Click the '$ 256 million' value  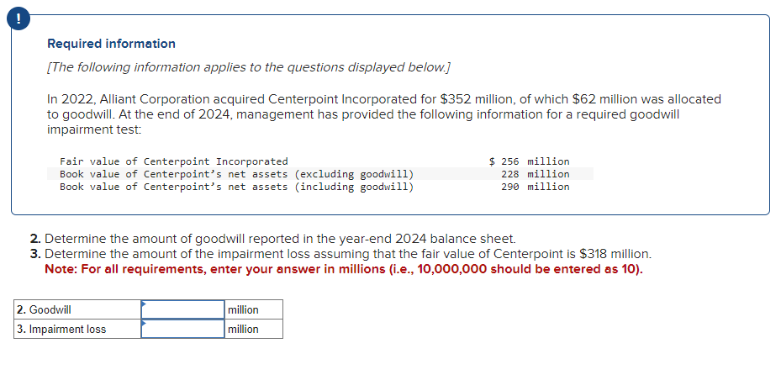530,161
